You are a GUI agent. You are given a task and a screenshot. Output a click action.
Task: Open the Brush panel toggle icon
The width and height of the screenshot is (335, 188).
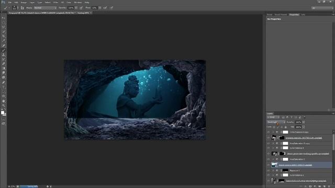[x=22, y=8]
